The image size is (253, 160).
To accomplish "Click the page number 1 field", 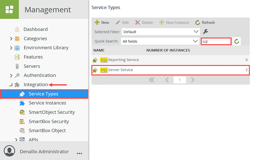I will (x=180, y=80).
